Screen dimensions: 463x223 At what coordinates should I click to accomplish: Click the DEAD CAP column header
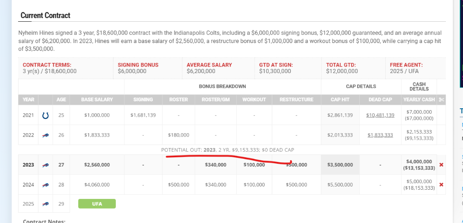pos(380,99)
